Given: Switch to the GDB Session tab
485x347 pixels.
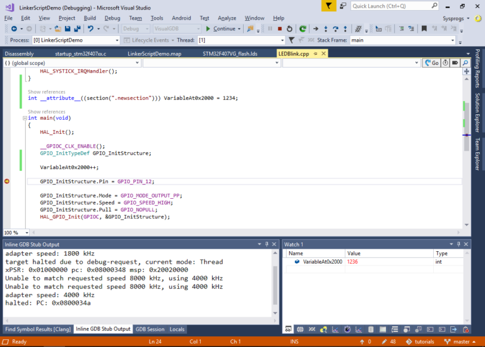Looking at the screenshot, I should 150,329.
